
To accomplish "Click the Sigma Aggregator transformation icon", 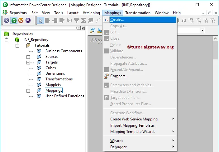I will click(83, 20).
